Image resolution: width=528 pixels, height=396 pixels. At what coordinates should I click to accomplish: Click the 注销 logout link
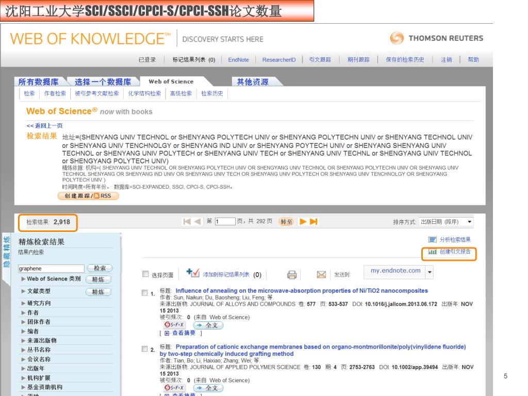446,60
